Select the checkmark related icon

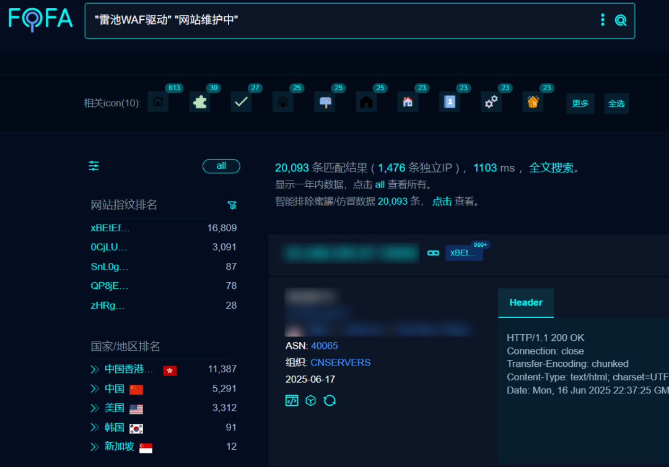[241, 102]
